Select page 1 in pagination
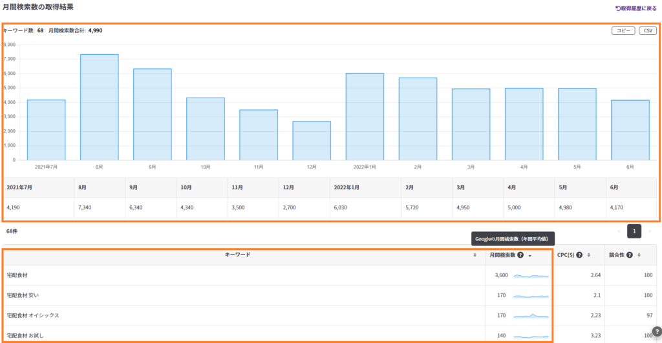662x343 pixels. (x=634, y=231)
